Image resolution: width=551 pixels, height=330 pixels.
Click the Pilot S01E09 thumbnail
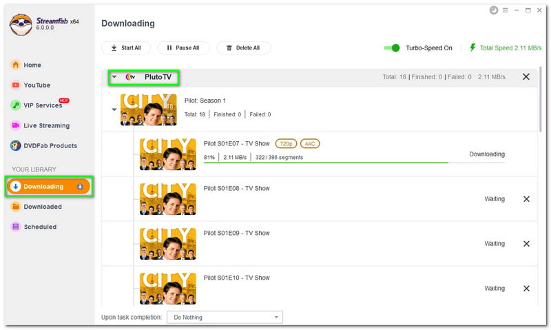point(167,244)
